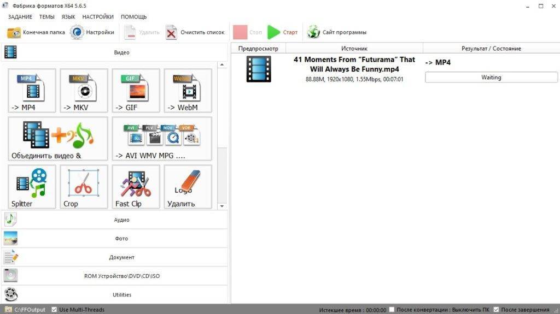Open the ЗАДАНИЕ menu
Screen dimensions: 560x314
coord(20,17)
